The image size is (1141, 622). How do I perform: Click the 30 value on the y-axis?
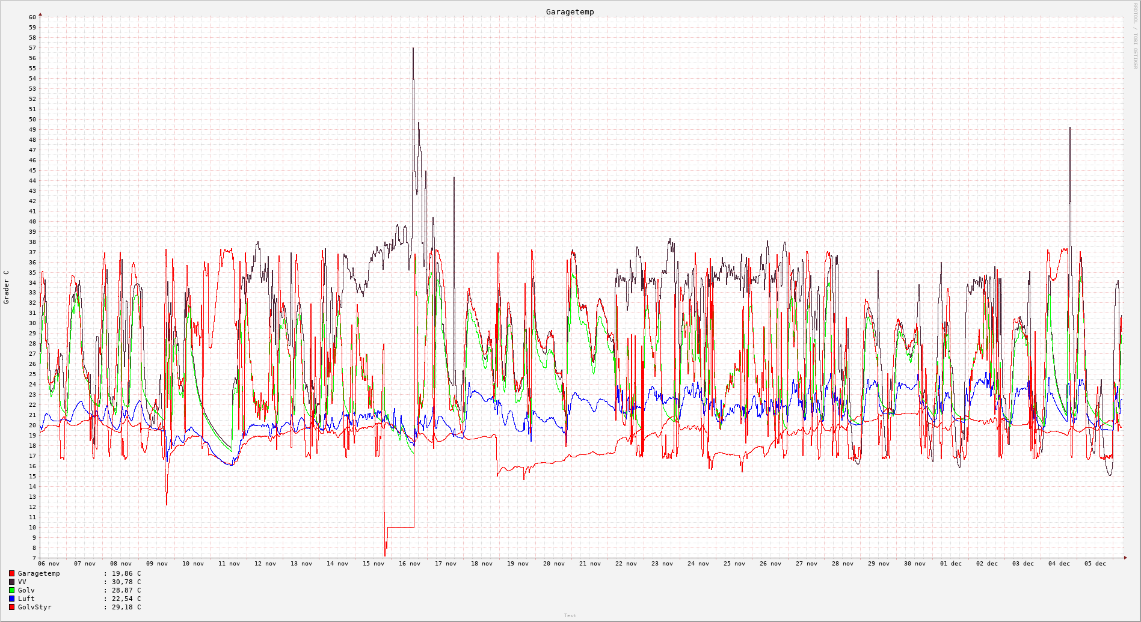(32, 323)
